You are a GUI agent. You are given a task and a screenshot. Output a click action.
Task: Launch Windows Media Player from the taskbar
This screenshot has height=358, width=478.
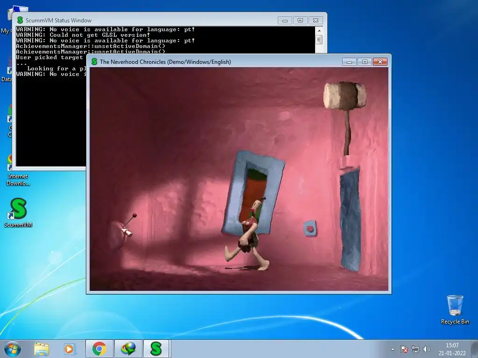pyautogui.click(x=70, y=349)
